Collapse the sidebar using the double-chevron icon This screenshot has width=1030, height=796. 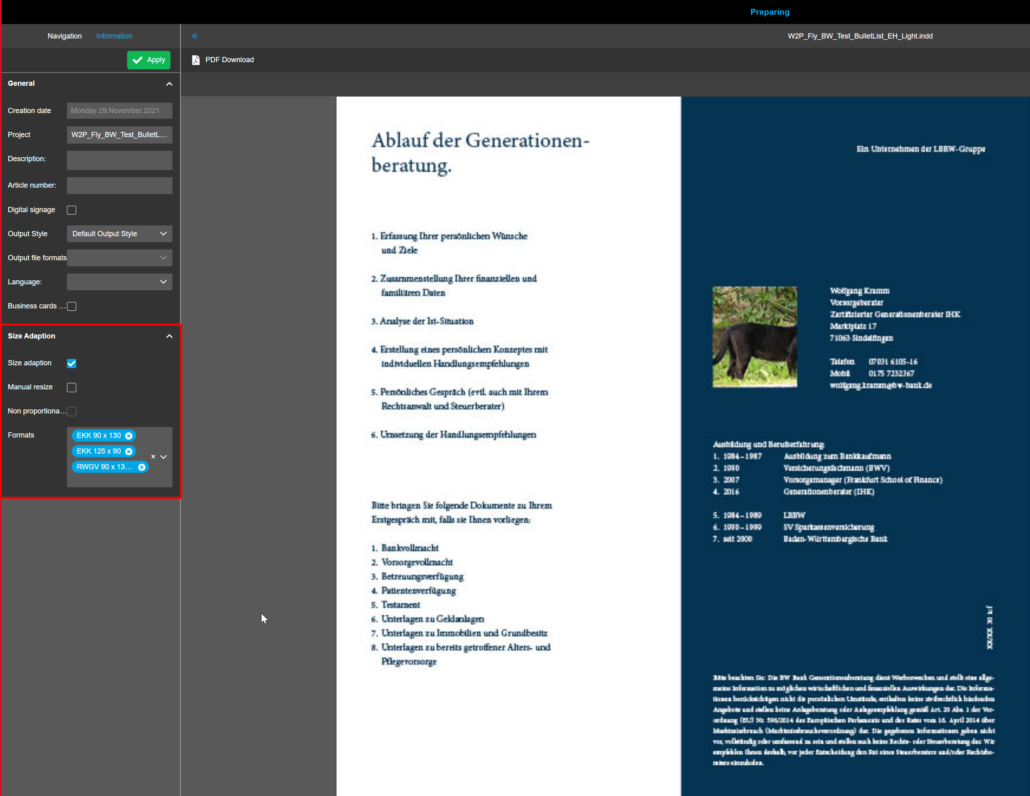click(194, 36)
